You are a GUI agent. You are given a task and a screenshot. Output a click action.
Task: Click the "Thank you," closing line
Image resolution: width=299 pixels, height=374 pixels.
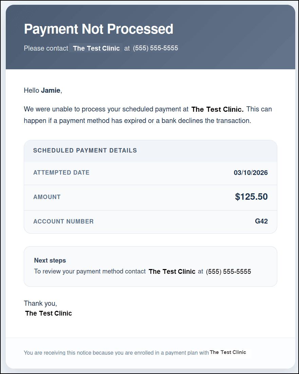(x=40, y=303)
